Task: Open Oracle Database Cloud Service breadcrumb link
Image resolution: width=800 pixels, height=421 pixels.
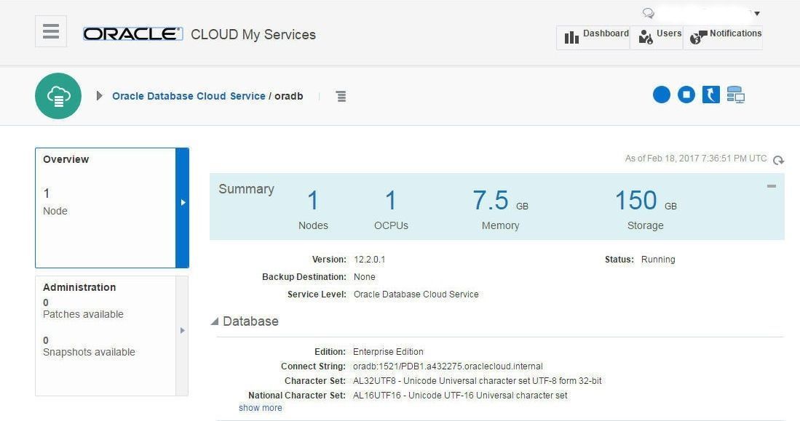Action: 189,96
